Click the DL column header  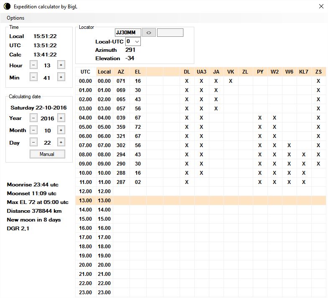[x=187, y=72]
